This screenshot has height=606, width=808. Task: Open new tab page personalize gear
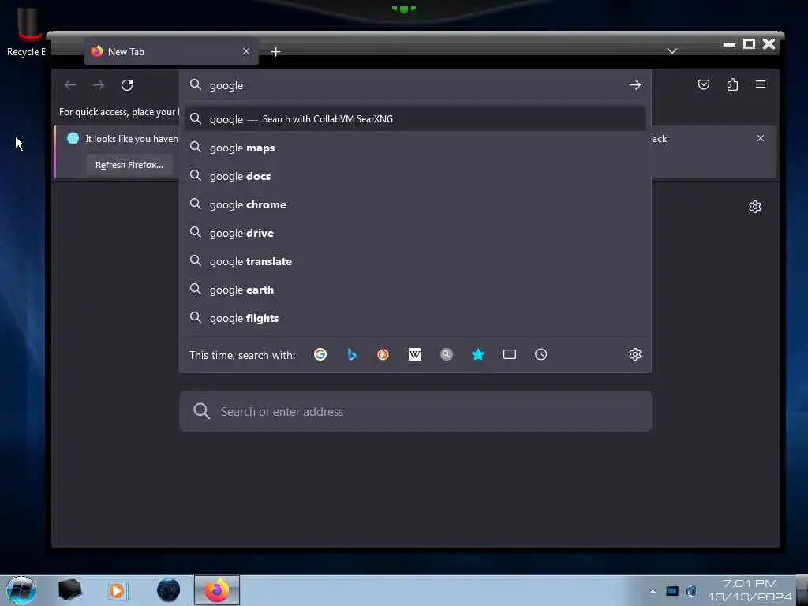(755, 207)
